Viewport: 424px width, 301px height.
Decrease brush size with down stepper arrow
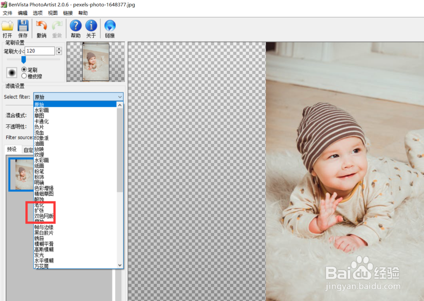tap(59, 53)
